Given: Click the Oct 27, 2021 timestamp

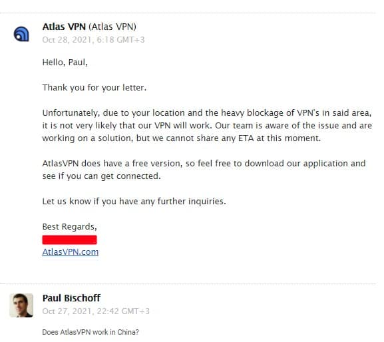Looking at the screenshot, I should pyautogui.click(x=96, y=311).
